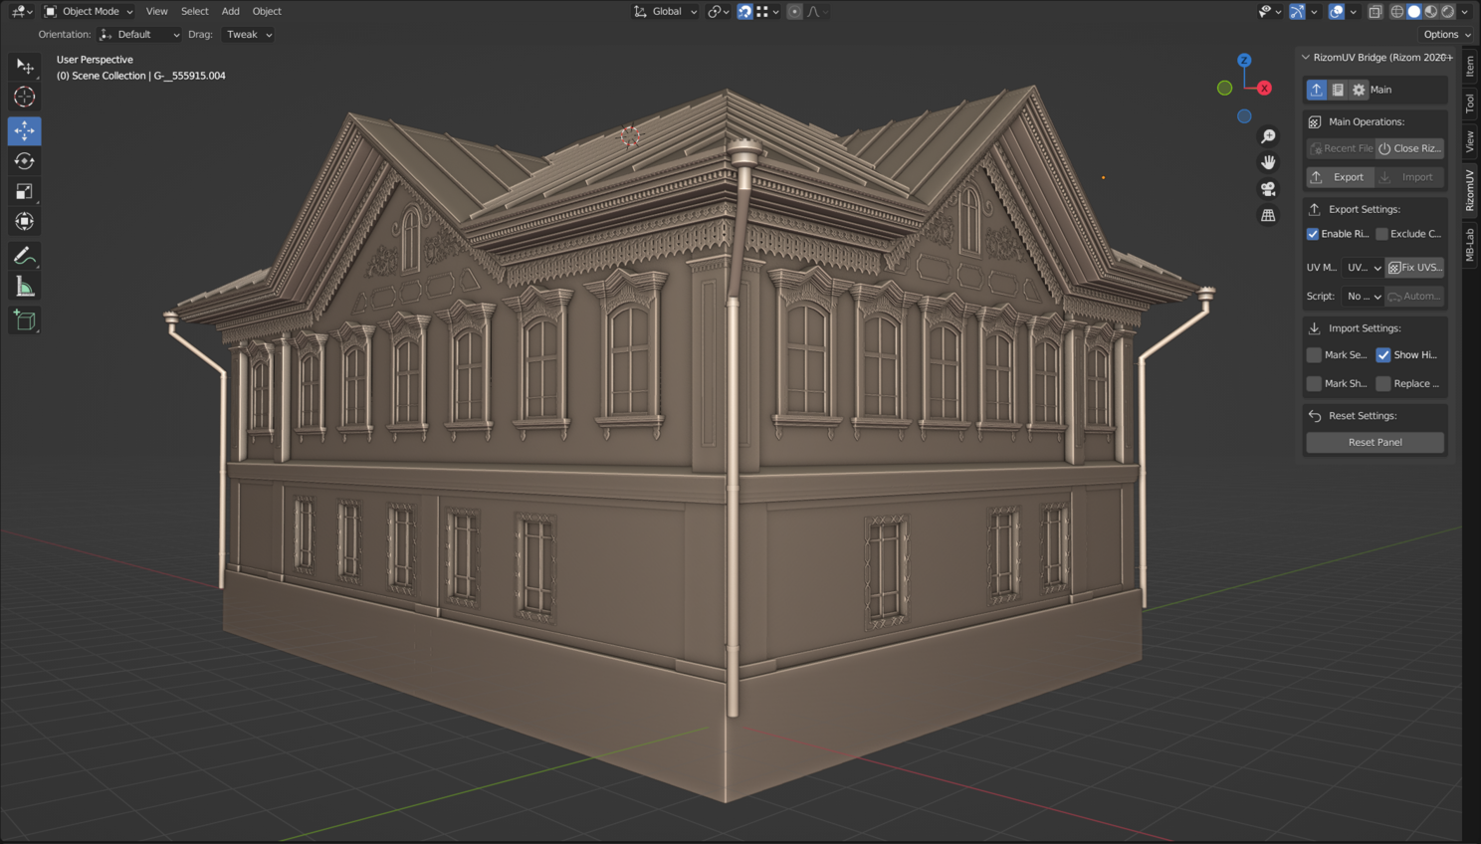Select RizomUV main upload tab icon
Screen dimensions: 1481x844
point(1317,90)
